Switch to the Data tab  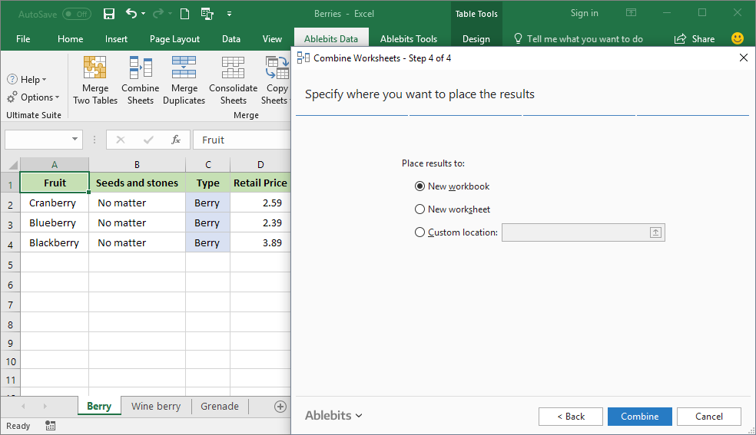231,39
